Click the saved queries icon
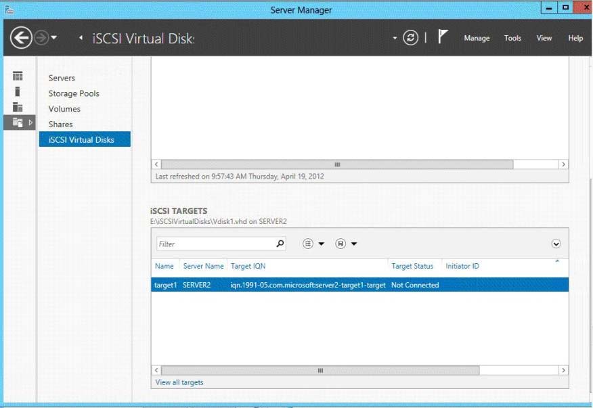The width and height of the screenshot is (593, 408). tap(341, 244)
